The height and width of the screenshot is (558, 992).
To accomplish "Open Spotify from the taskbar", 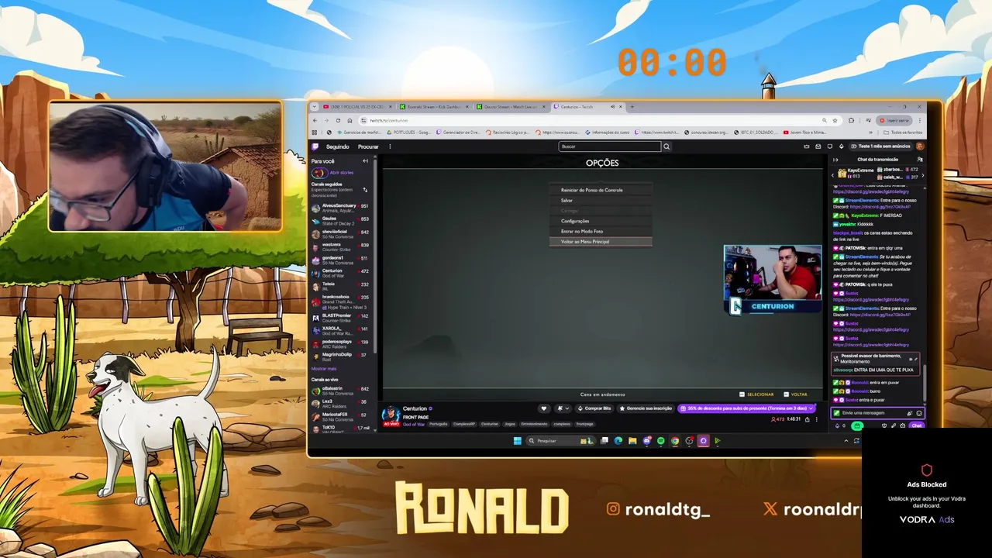I will coord(660,441).
